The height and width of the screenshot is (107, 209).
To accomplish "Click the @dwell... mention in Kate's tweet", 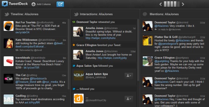I will [60, 43].
